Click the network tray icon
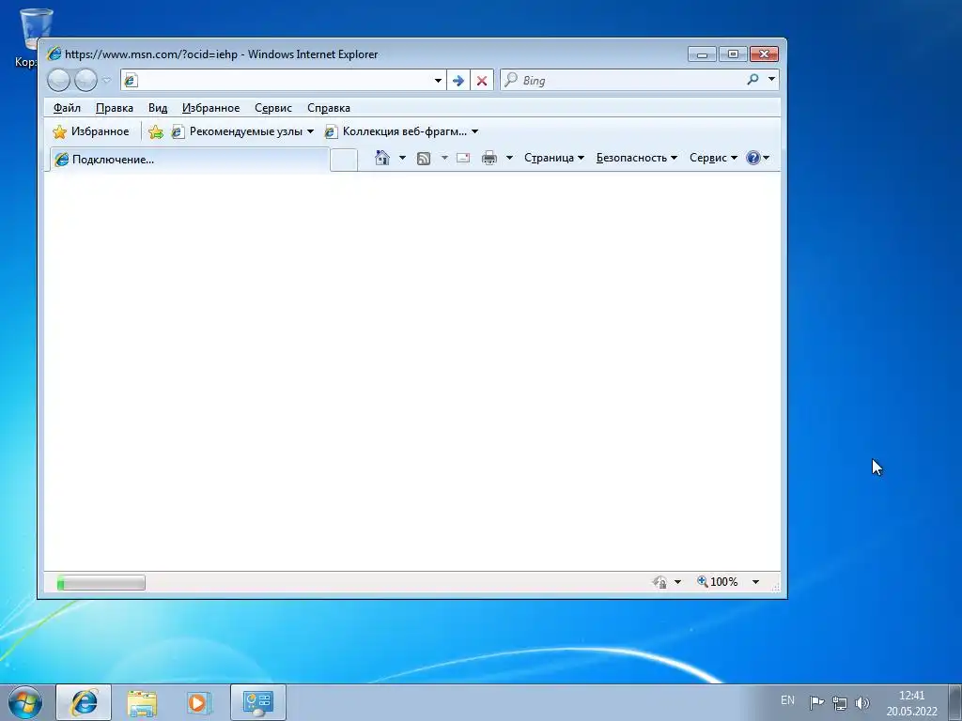962x721 pixels. 839,703
